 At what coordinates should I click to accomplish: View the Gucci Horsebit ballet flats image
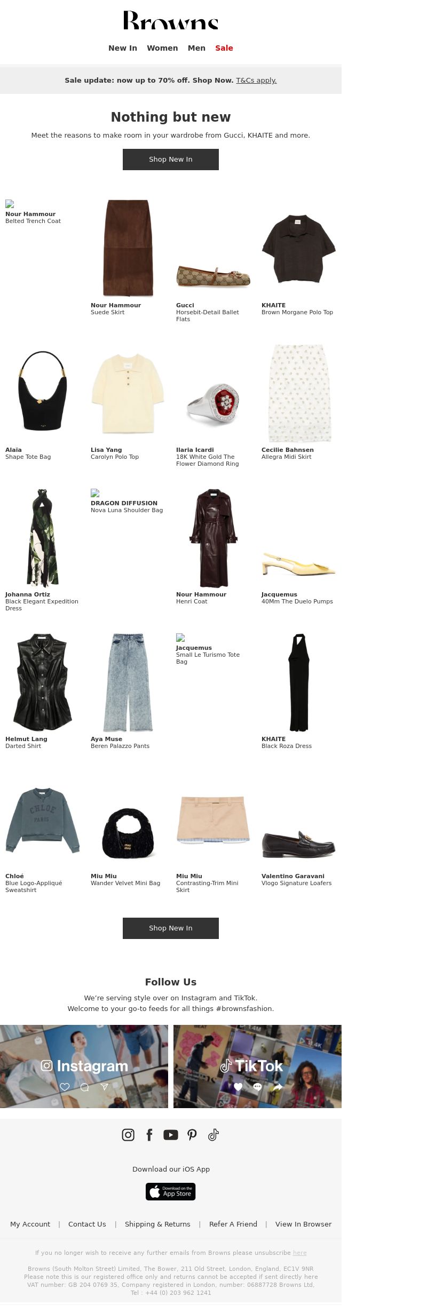coord(213,276)
